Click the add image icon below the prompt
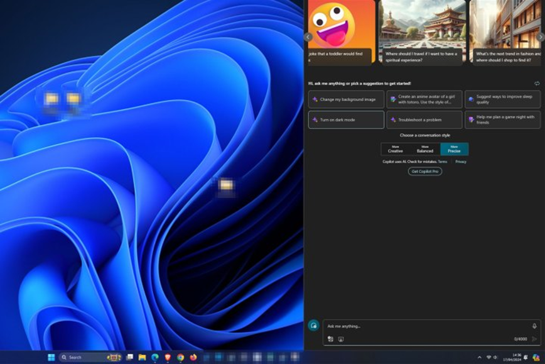 tap(330, 339)
